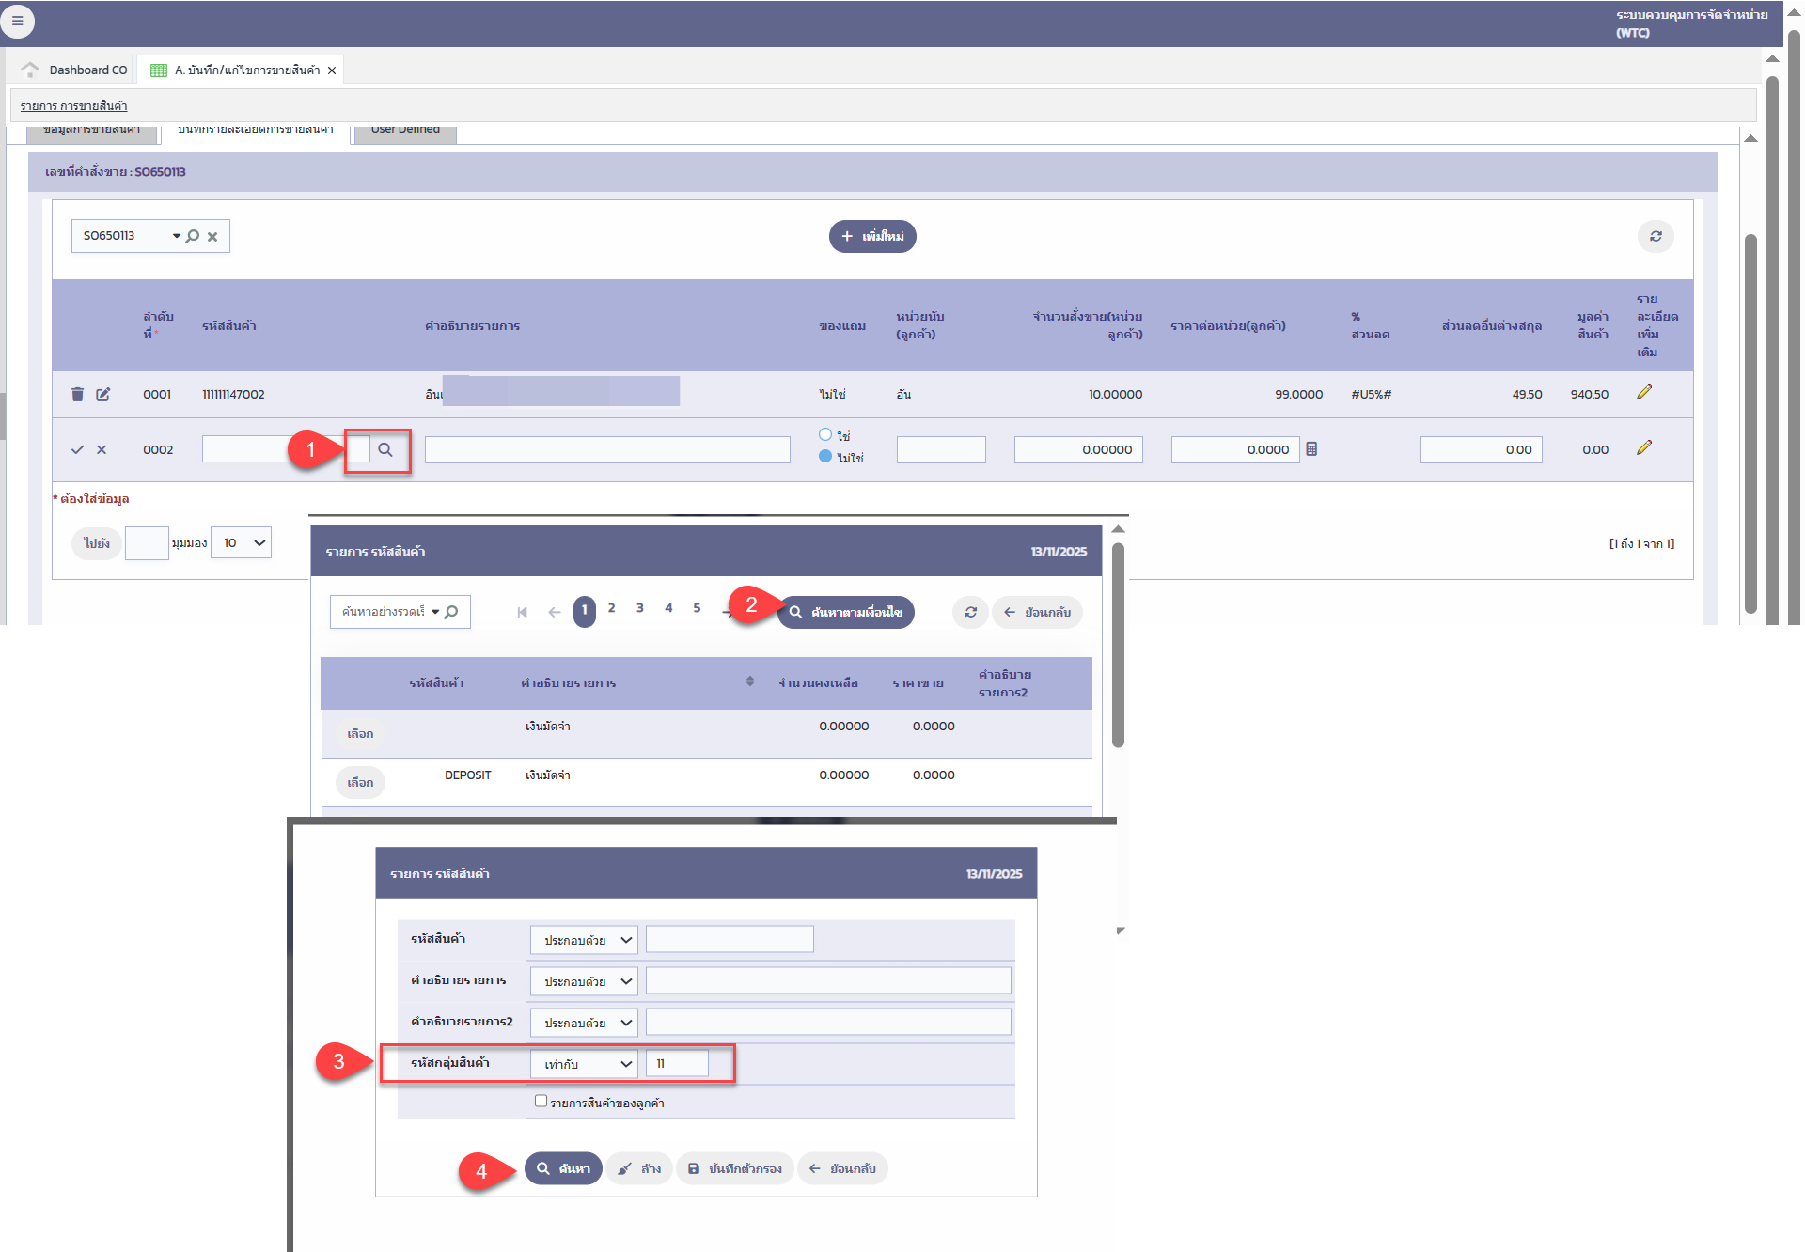Open product code search magnifier in row 0002
1805x1252 pixels.
point(385,450)
